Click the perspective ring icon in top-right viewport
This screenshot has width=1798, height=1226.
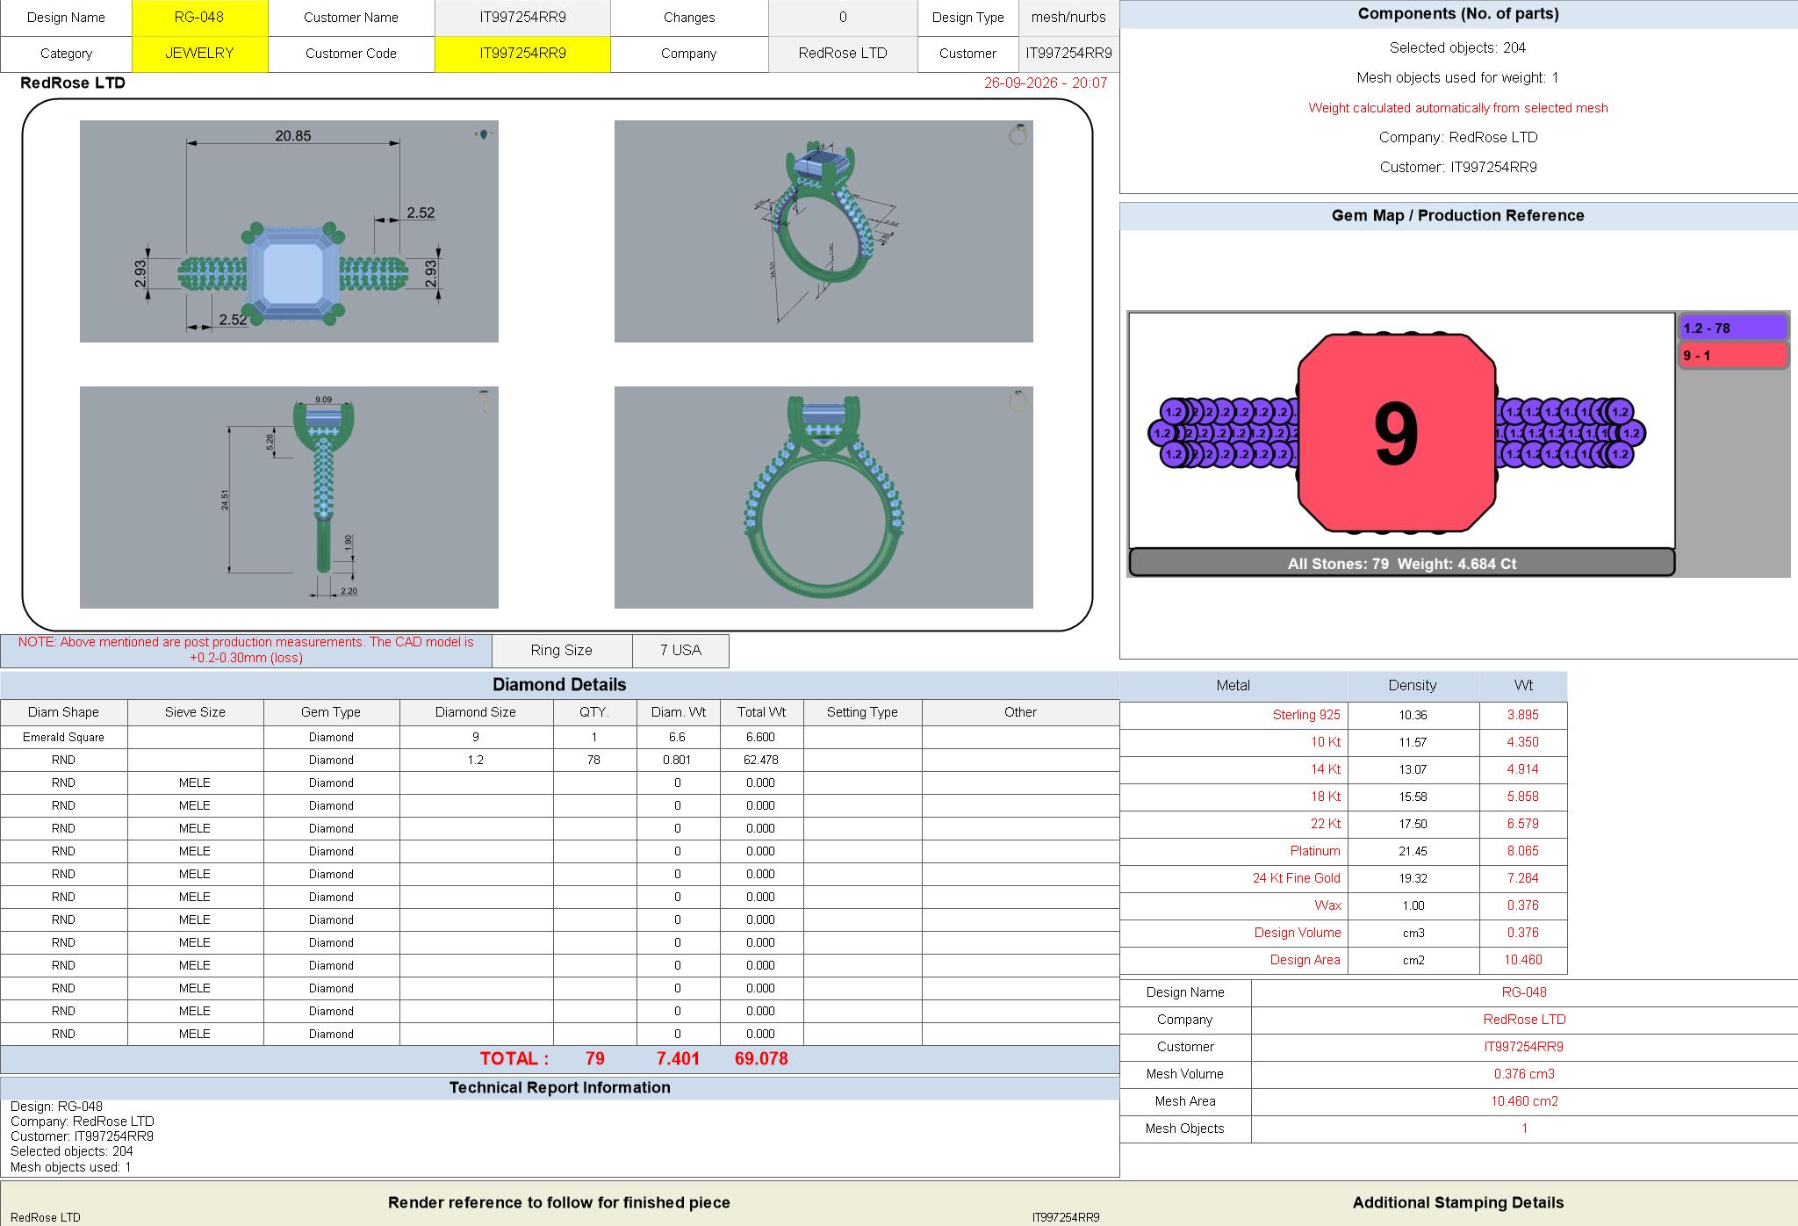tap(1018, 134)
